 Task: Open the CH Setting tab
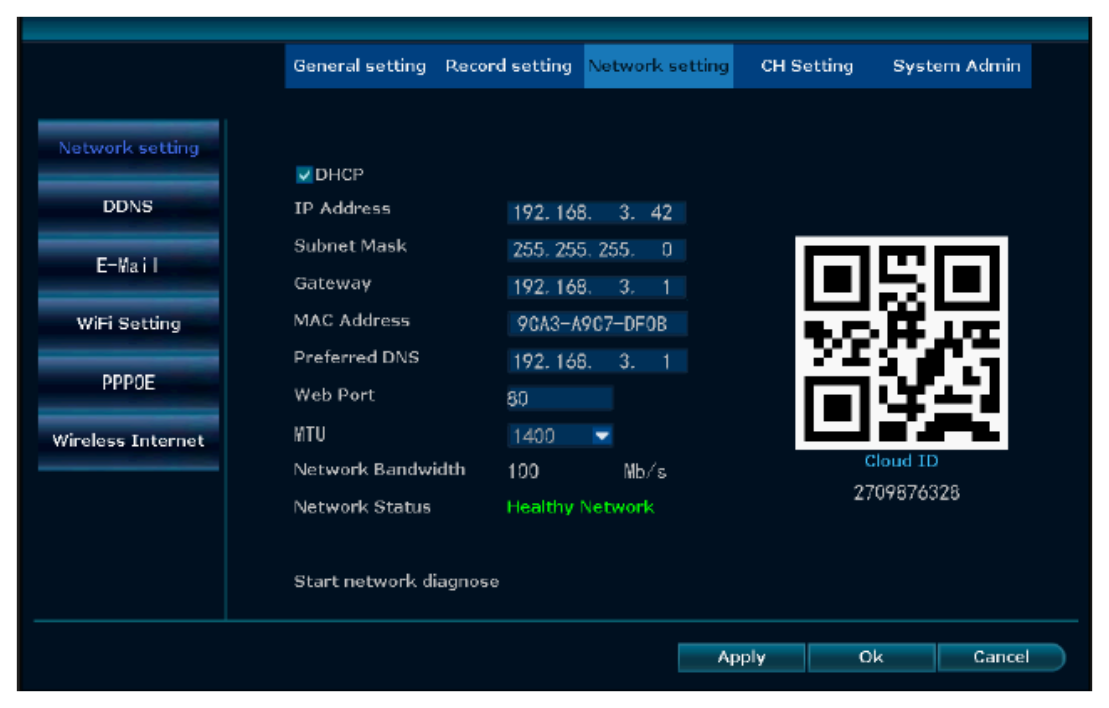tap(807, 66)
